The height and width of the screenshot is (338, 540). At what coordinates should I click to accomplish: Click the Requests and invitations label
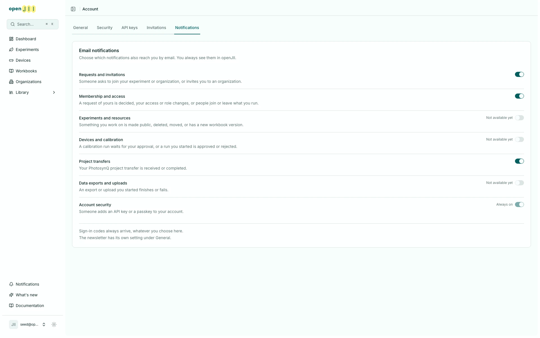102,75
